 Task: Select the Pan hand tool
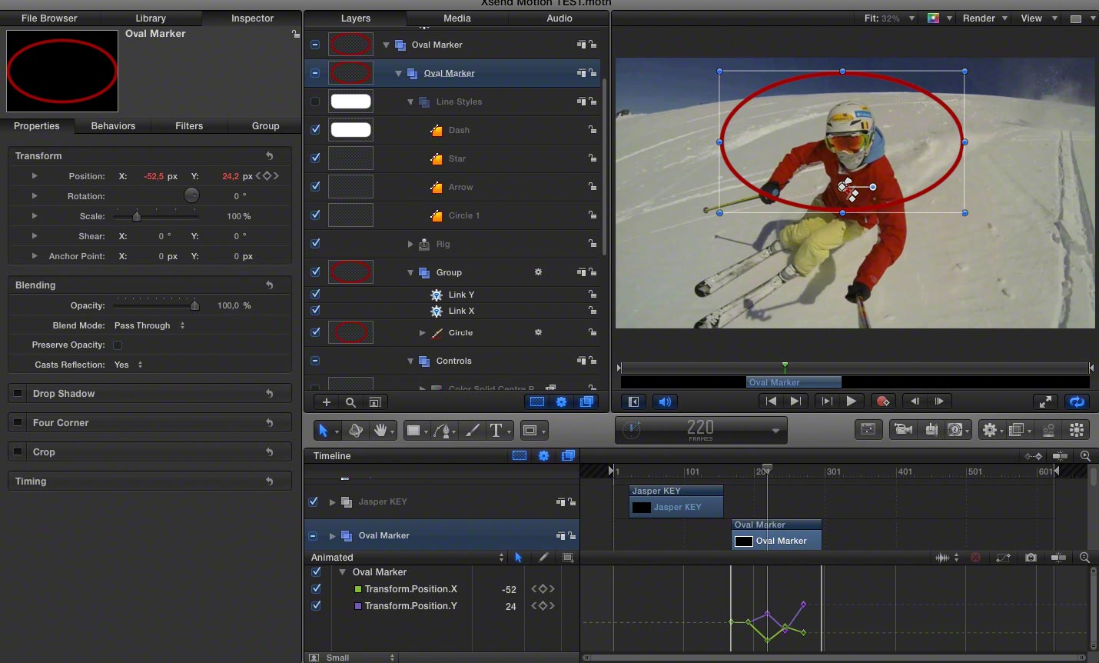[x=380, y=431]
